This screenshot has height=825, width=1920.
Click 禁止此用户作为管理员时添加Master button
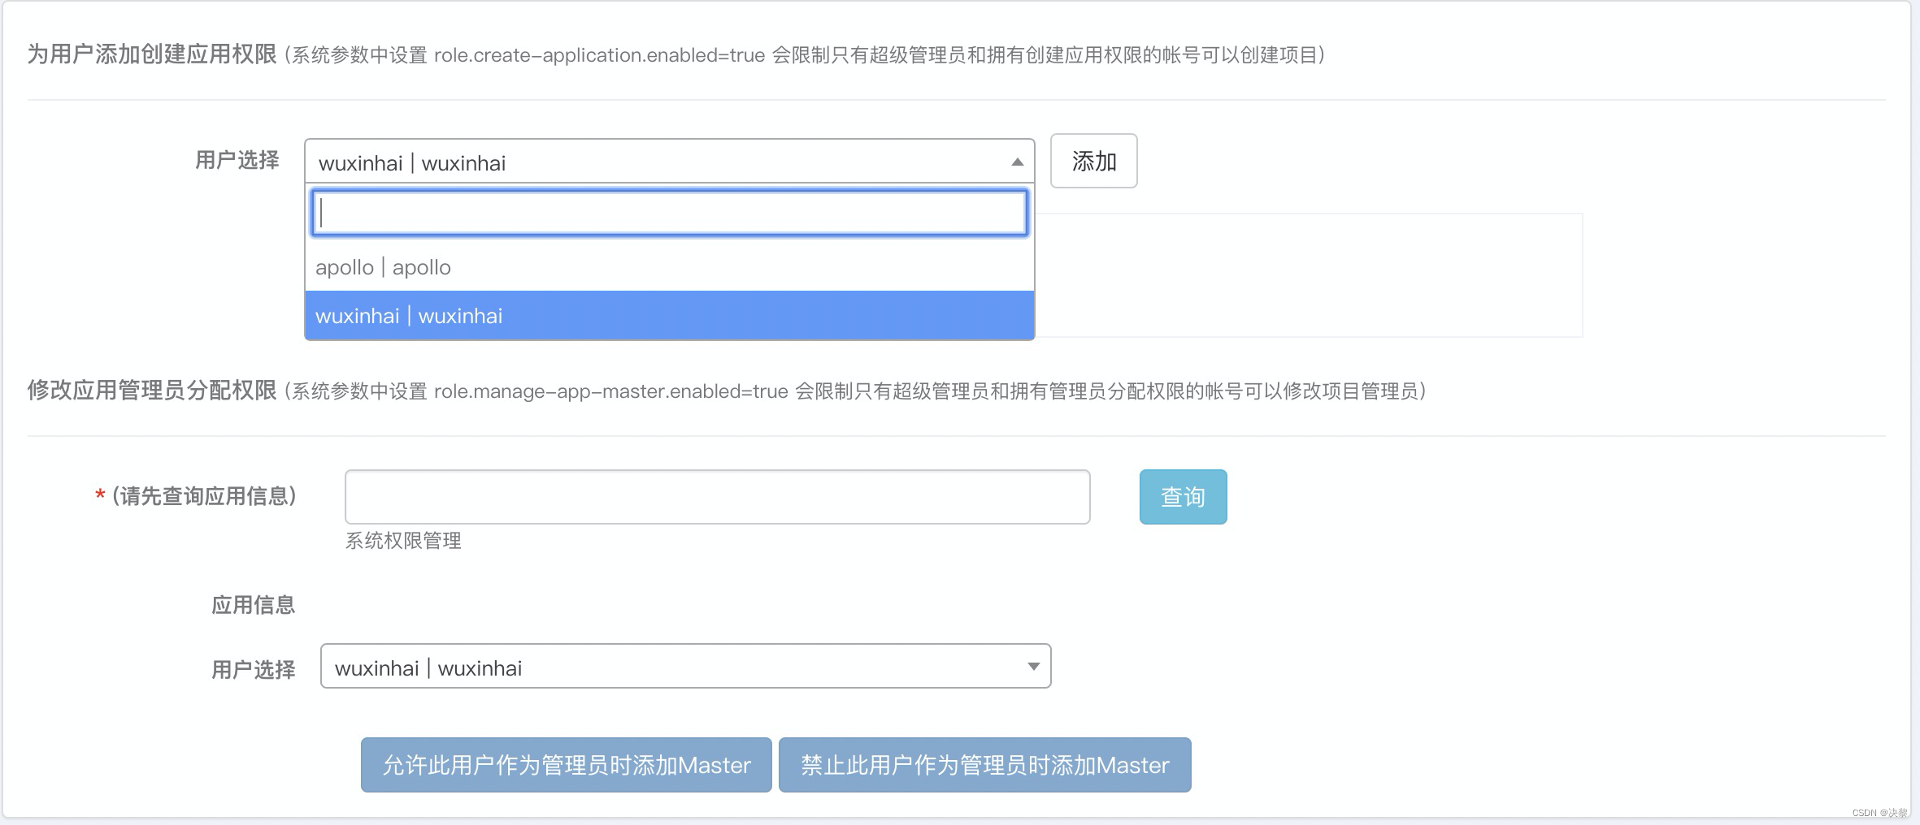(984, 764)
